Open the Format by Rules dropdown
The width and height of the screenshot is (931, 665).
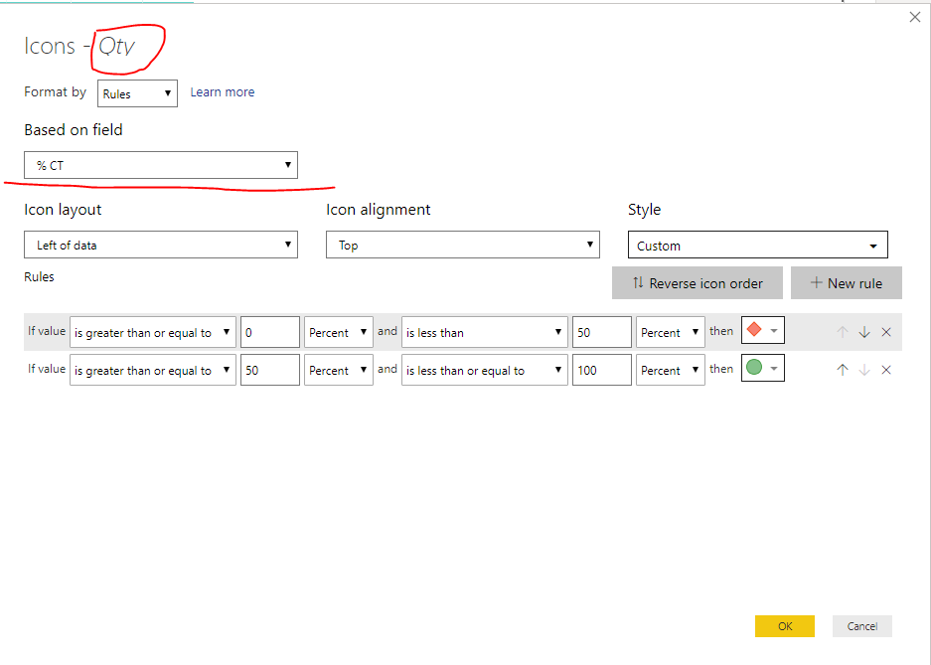137,93
